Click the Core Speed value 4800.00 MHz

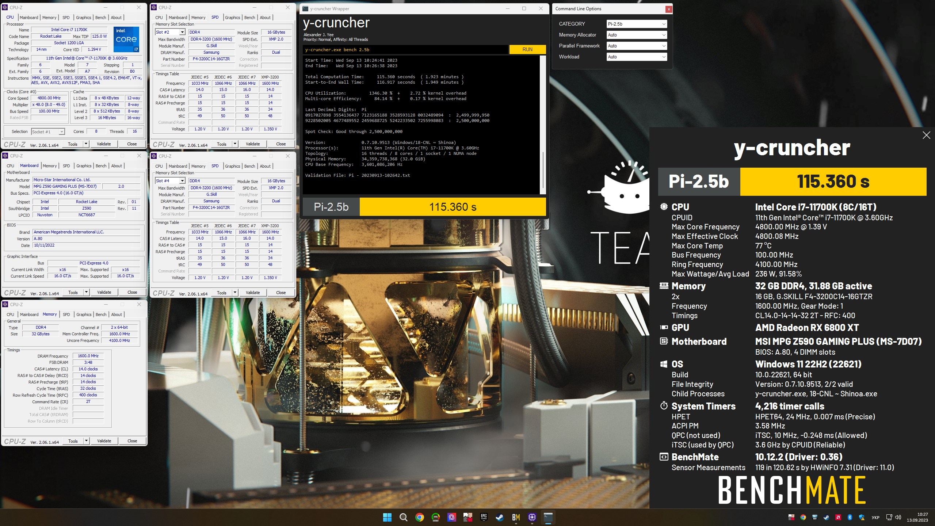click(49, 98)
